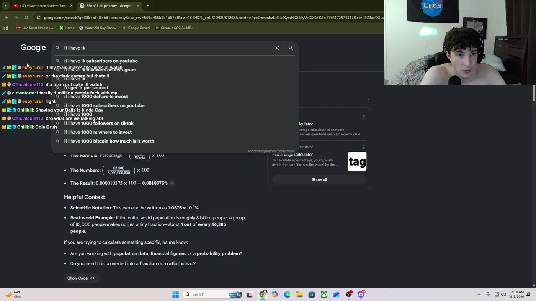This screenshot has height=301, width=536.
Task: Expand the 'Show Code' section
Action: [x=81, y=278]
